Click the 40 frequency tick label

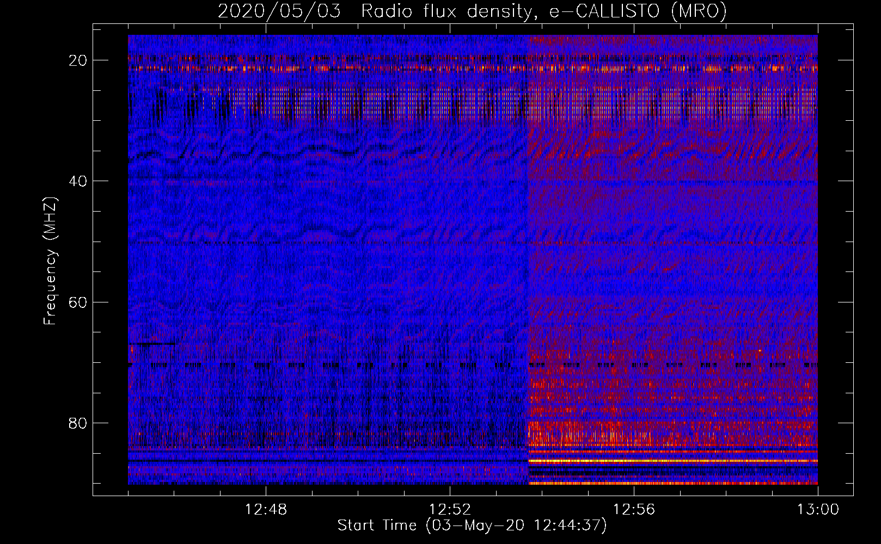tap(78, 181)
